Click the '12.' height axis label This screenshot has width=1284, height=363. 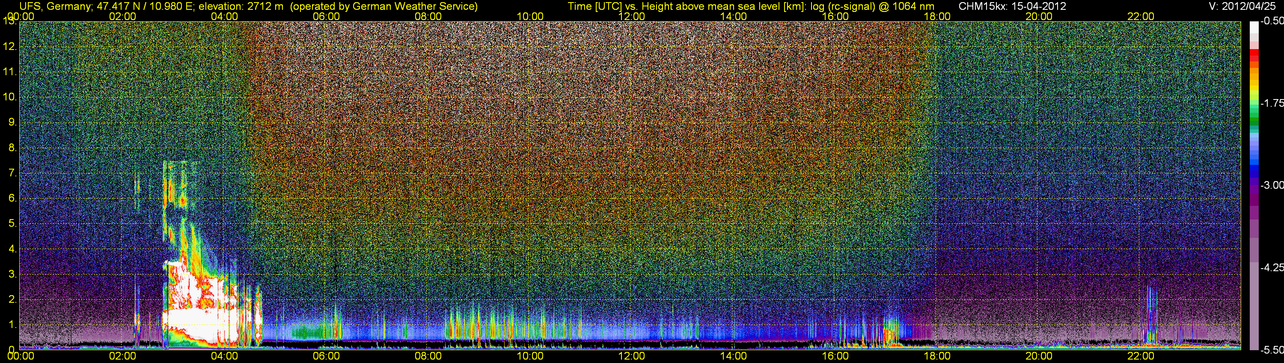[x=10, y=47]
